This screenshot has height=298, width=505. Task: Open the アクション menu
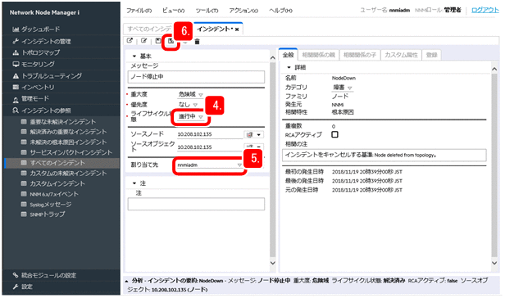pos(243,11)
